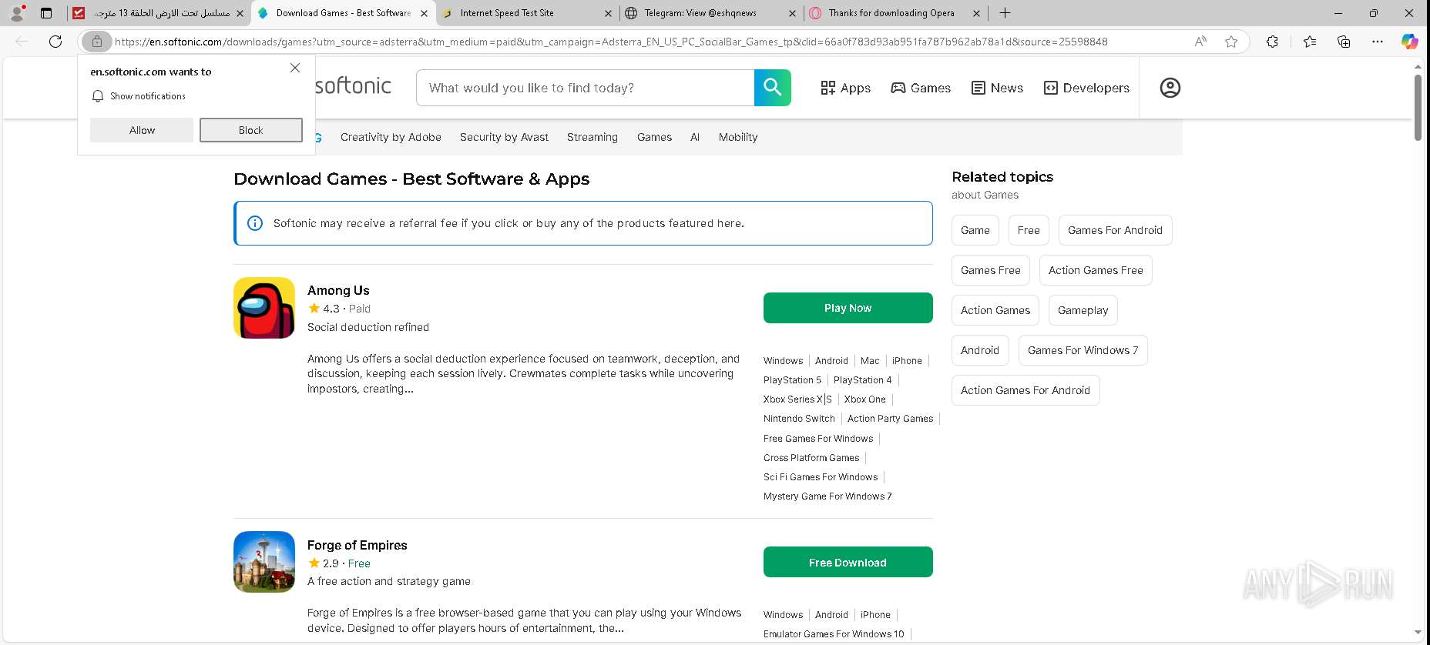Open Cross Platform Games tag link

pos(811,458)
